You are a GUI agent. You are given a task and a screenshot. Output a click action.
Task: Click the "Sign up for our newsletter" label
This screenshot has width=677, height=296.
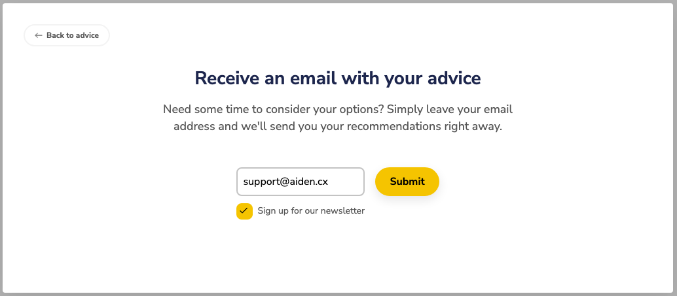point(311,211)
